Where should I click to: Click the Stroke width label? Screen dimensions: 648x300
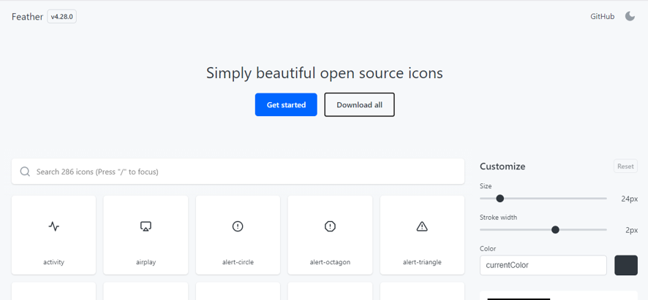[x=498, y=217]
